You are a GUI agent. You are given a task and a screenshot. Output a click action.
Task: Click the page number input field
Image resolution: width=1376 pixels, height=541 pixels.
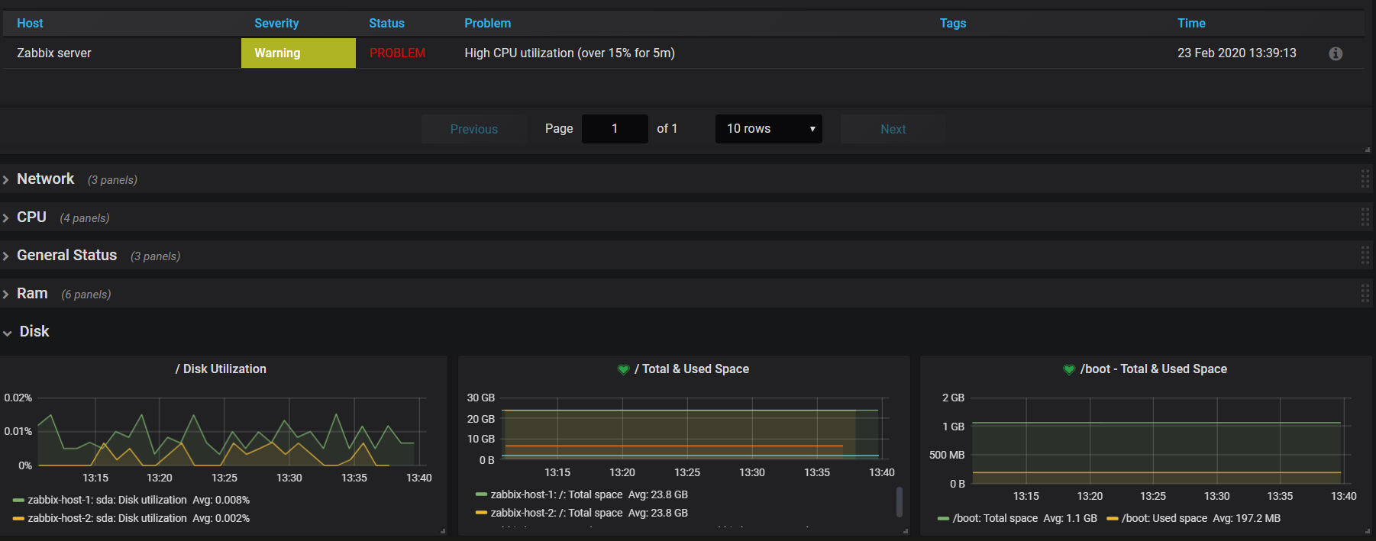pyautogui.click(x=615, y=129)
